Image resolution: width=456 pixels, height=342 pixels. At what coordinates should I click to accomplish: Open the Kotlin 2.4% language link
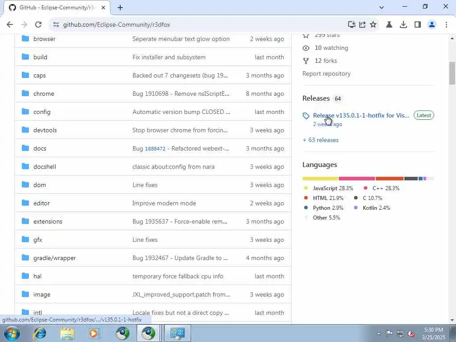tap(376, 208)
